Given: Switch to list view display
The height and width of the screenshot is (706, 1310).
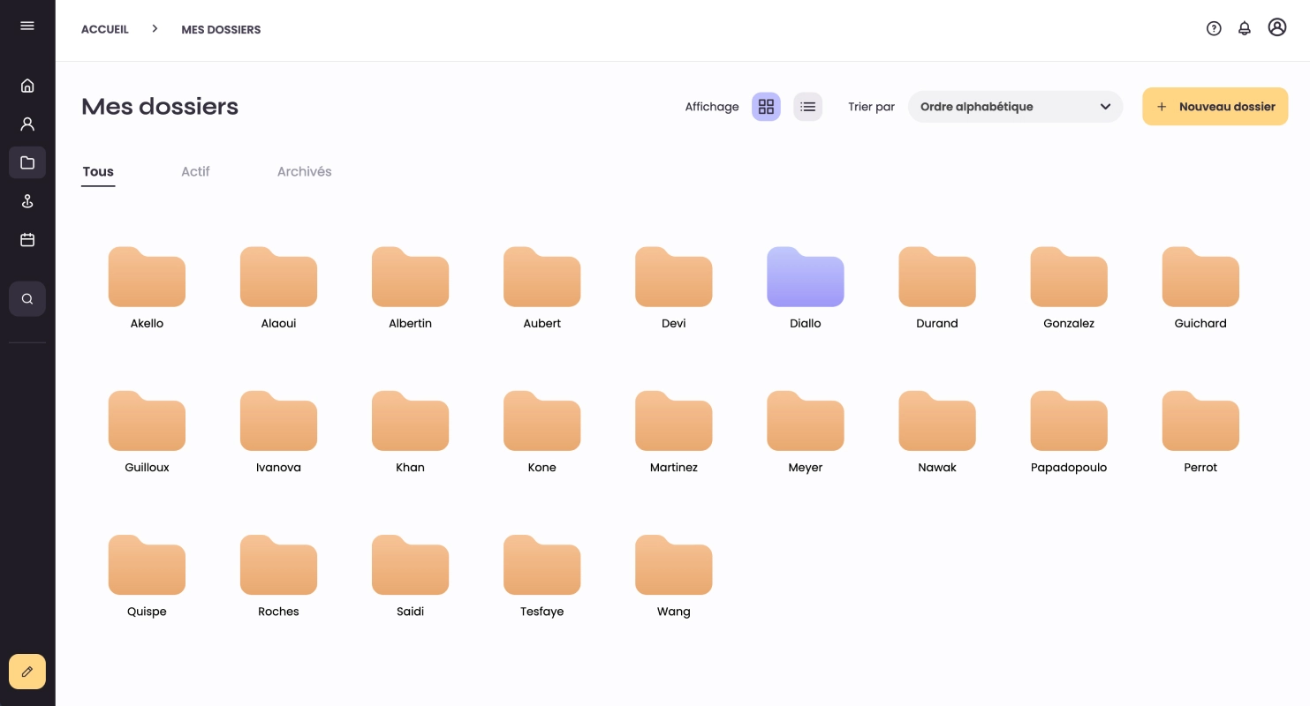Looking at the screenshot, I should [x=807, y=107].
